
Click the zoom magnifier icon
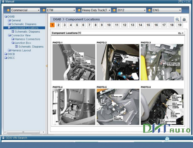pyautogui.click(x=177, y=20)
